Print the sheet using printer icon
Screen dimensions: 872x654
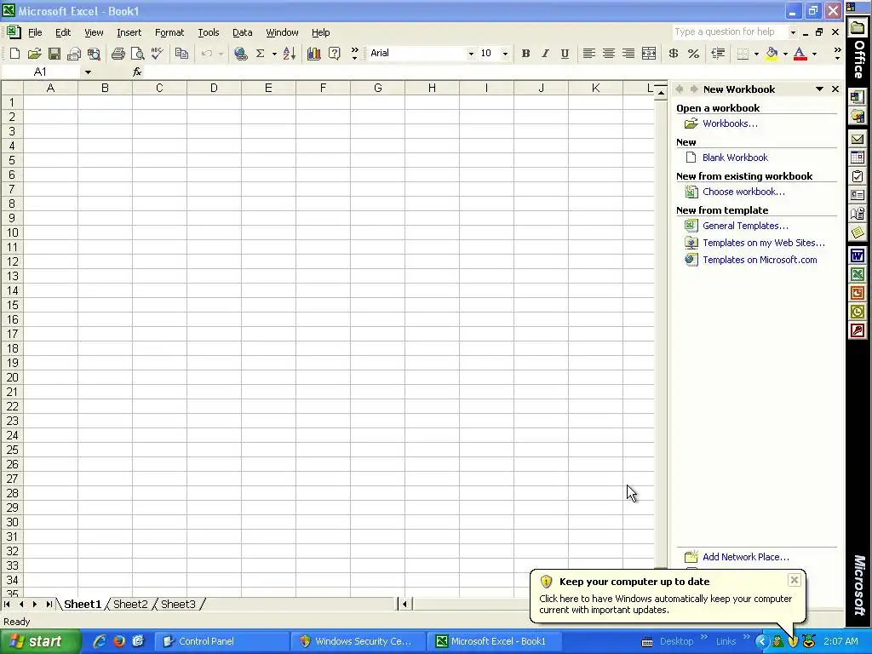click(118, 54)
